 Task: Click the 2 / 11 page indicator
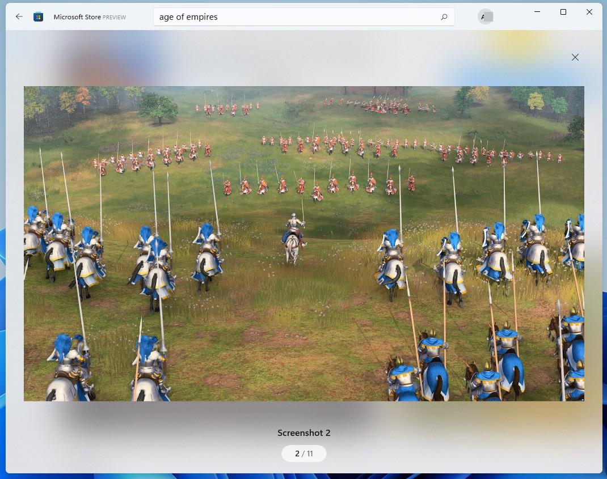click(x=304, y=453)
